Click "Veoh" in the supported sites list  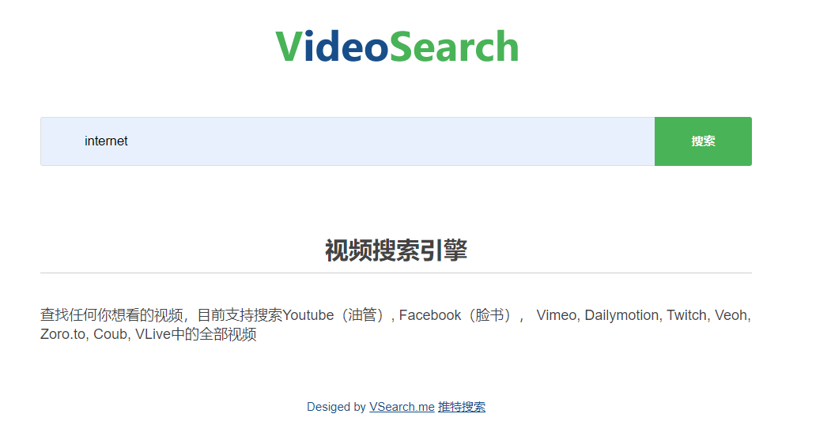coord(731,315)
